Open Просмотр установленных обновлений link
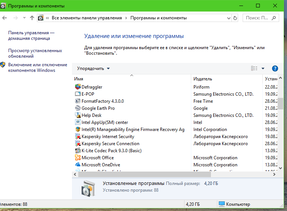 point(35,53)
